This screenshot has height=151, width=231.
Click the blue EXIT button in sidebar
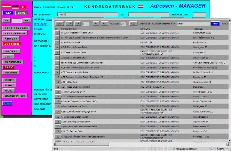point(7,104)
